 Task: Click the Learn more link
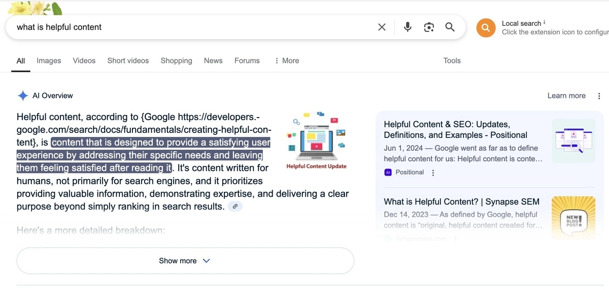point(566,96)
